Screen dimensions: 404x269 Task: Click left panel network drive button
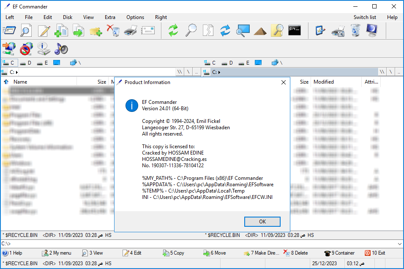pos(76,63)
